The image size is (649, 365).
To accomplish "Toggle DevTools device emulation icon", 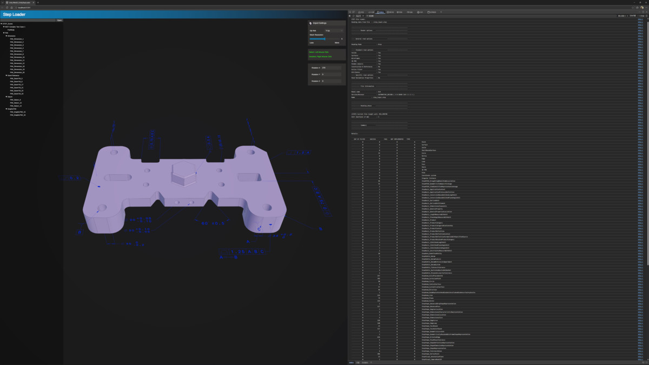I will (x=354, y=12).
